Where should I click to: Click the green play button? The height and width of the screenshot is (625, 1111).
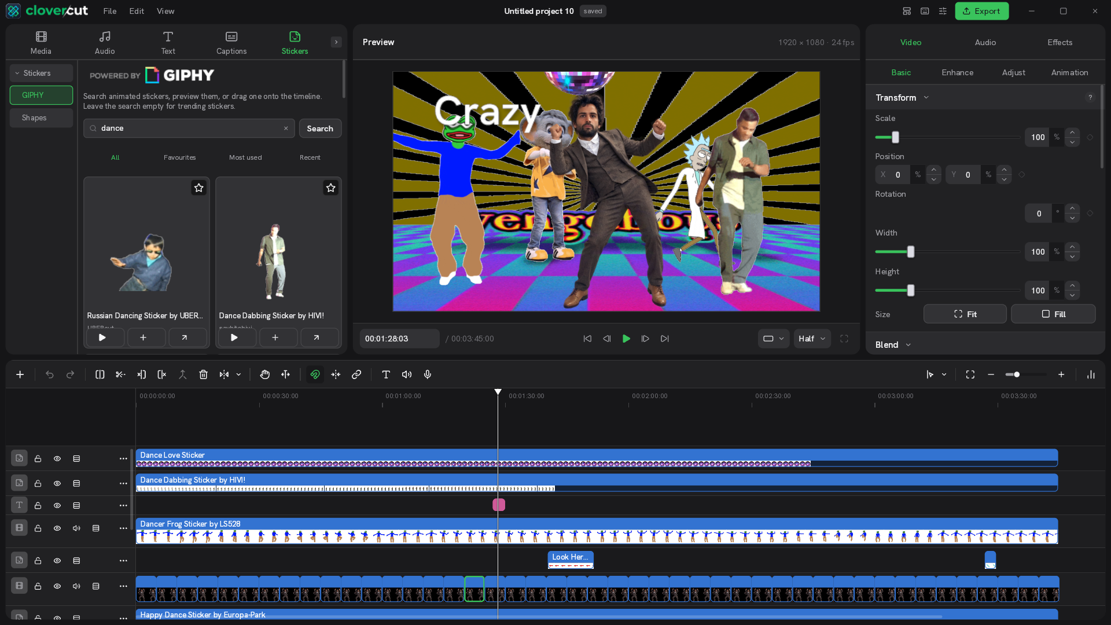coord(626,339)
